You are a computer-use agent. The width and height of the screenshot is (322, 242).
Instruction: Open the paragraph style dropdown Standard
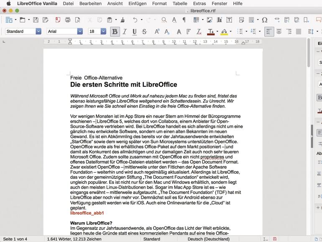pyautogui.click(x=38, y=31)
